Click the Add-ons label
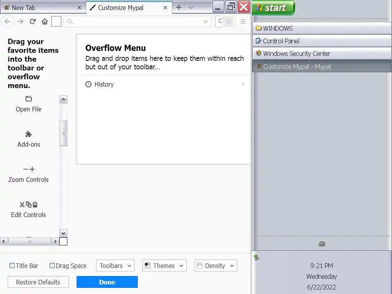Image resolution: width=392 pixels, height=294 pixels. point(29,144)
